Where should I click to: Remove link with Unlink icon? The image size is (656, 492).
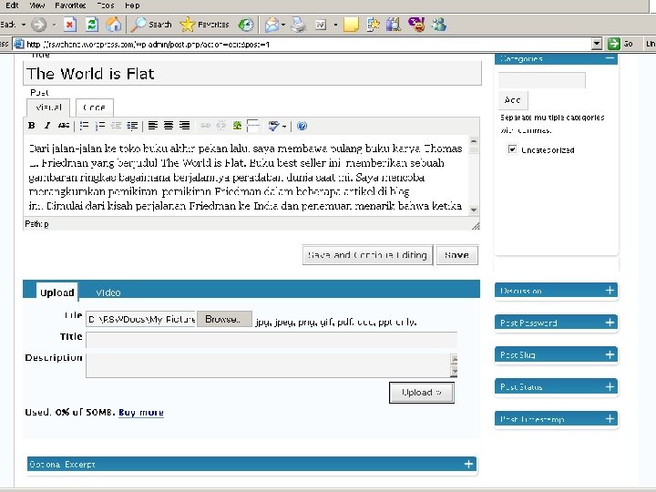pos(221,126)
